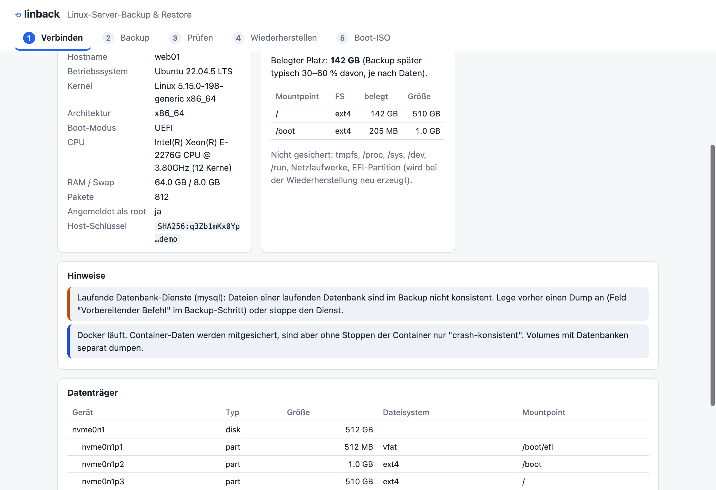This screenshot has height=490, width=716.
Task: Click the Pakete count 812
Action: pos(162,197)
